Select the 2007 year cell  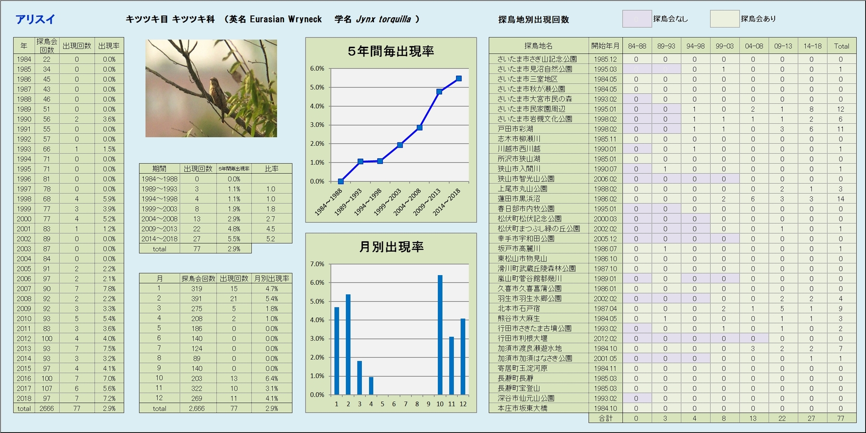pyautogui.click(x=24, y=289)
